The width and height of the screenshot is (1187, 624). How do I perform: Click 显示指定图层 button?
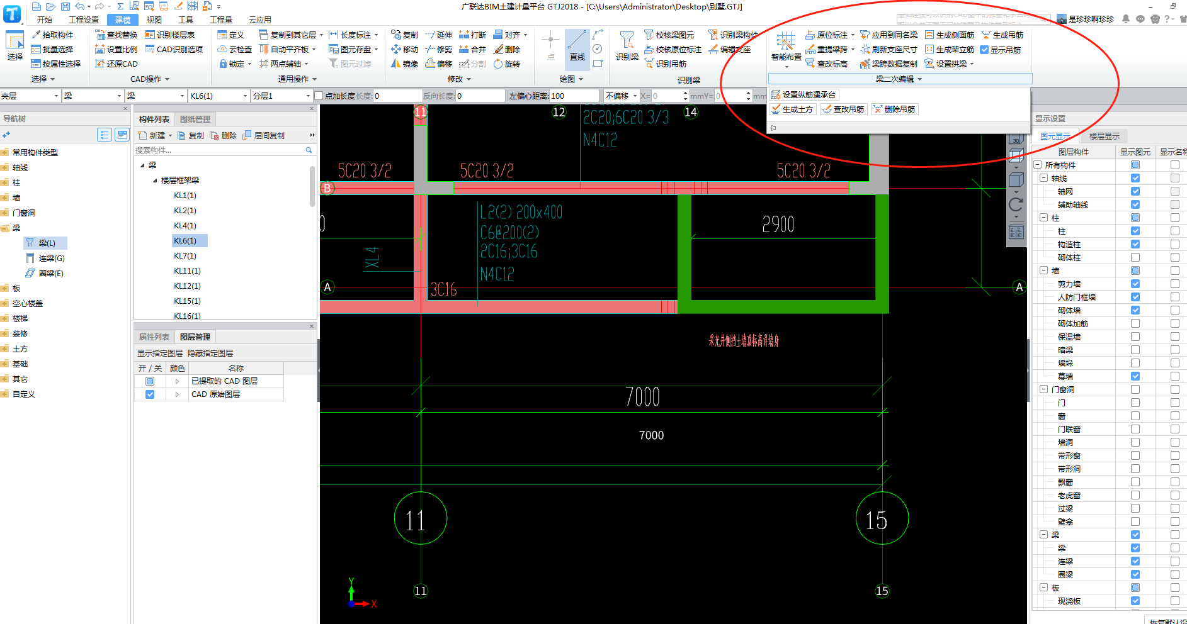(160, 354)
